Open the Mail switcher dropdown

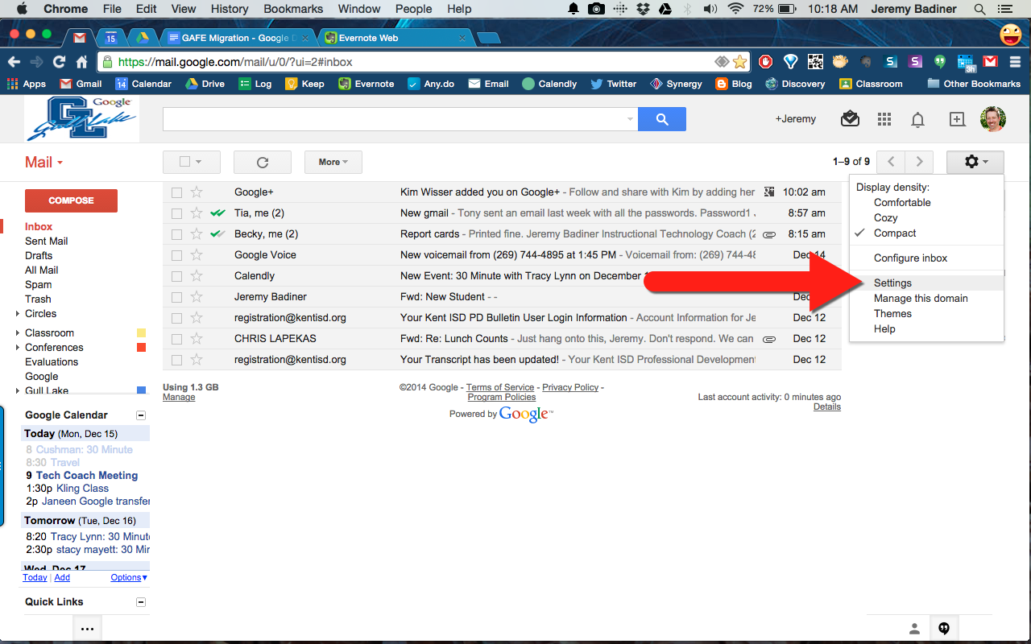coord(43,162)
